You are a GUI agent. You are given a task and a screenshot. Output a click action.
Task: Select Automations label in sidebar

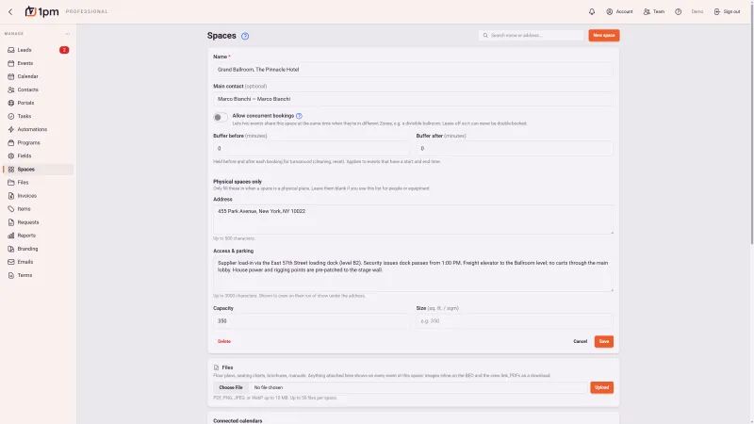(x=32, y=129)
